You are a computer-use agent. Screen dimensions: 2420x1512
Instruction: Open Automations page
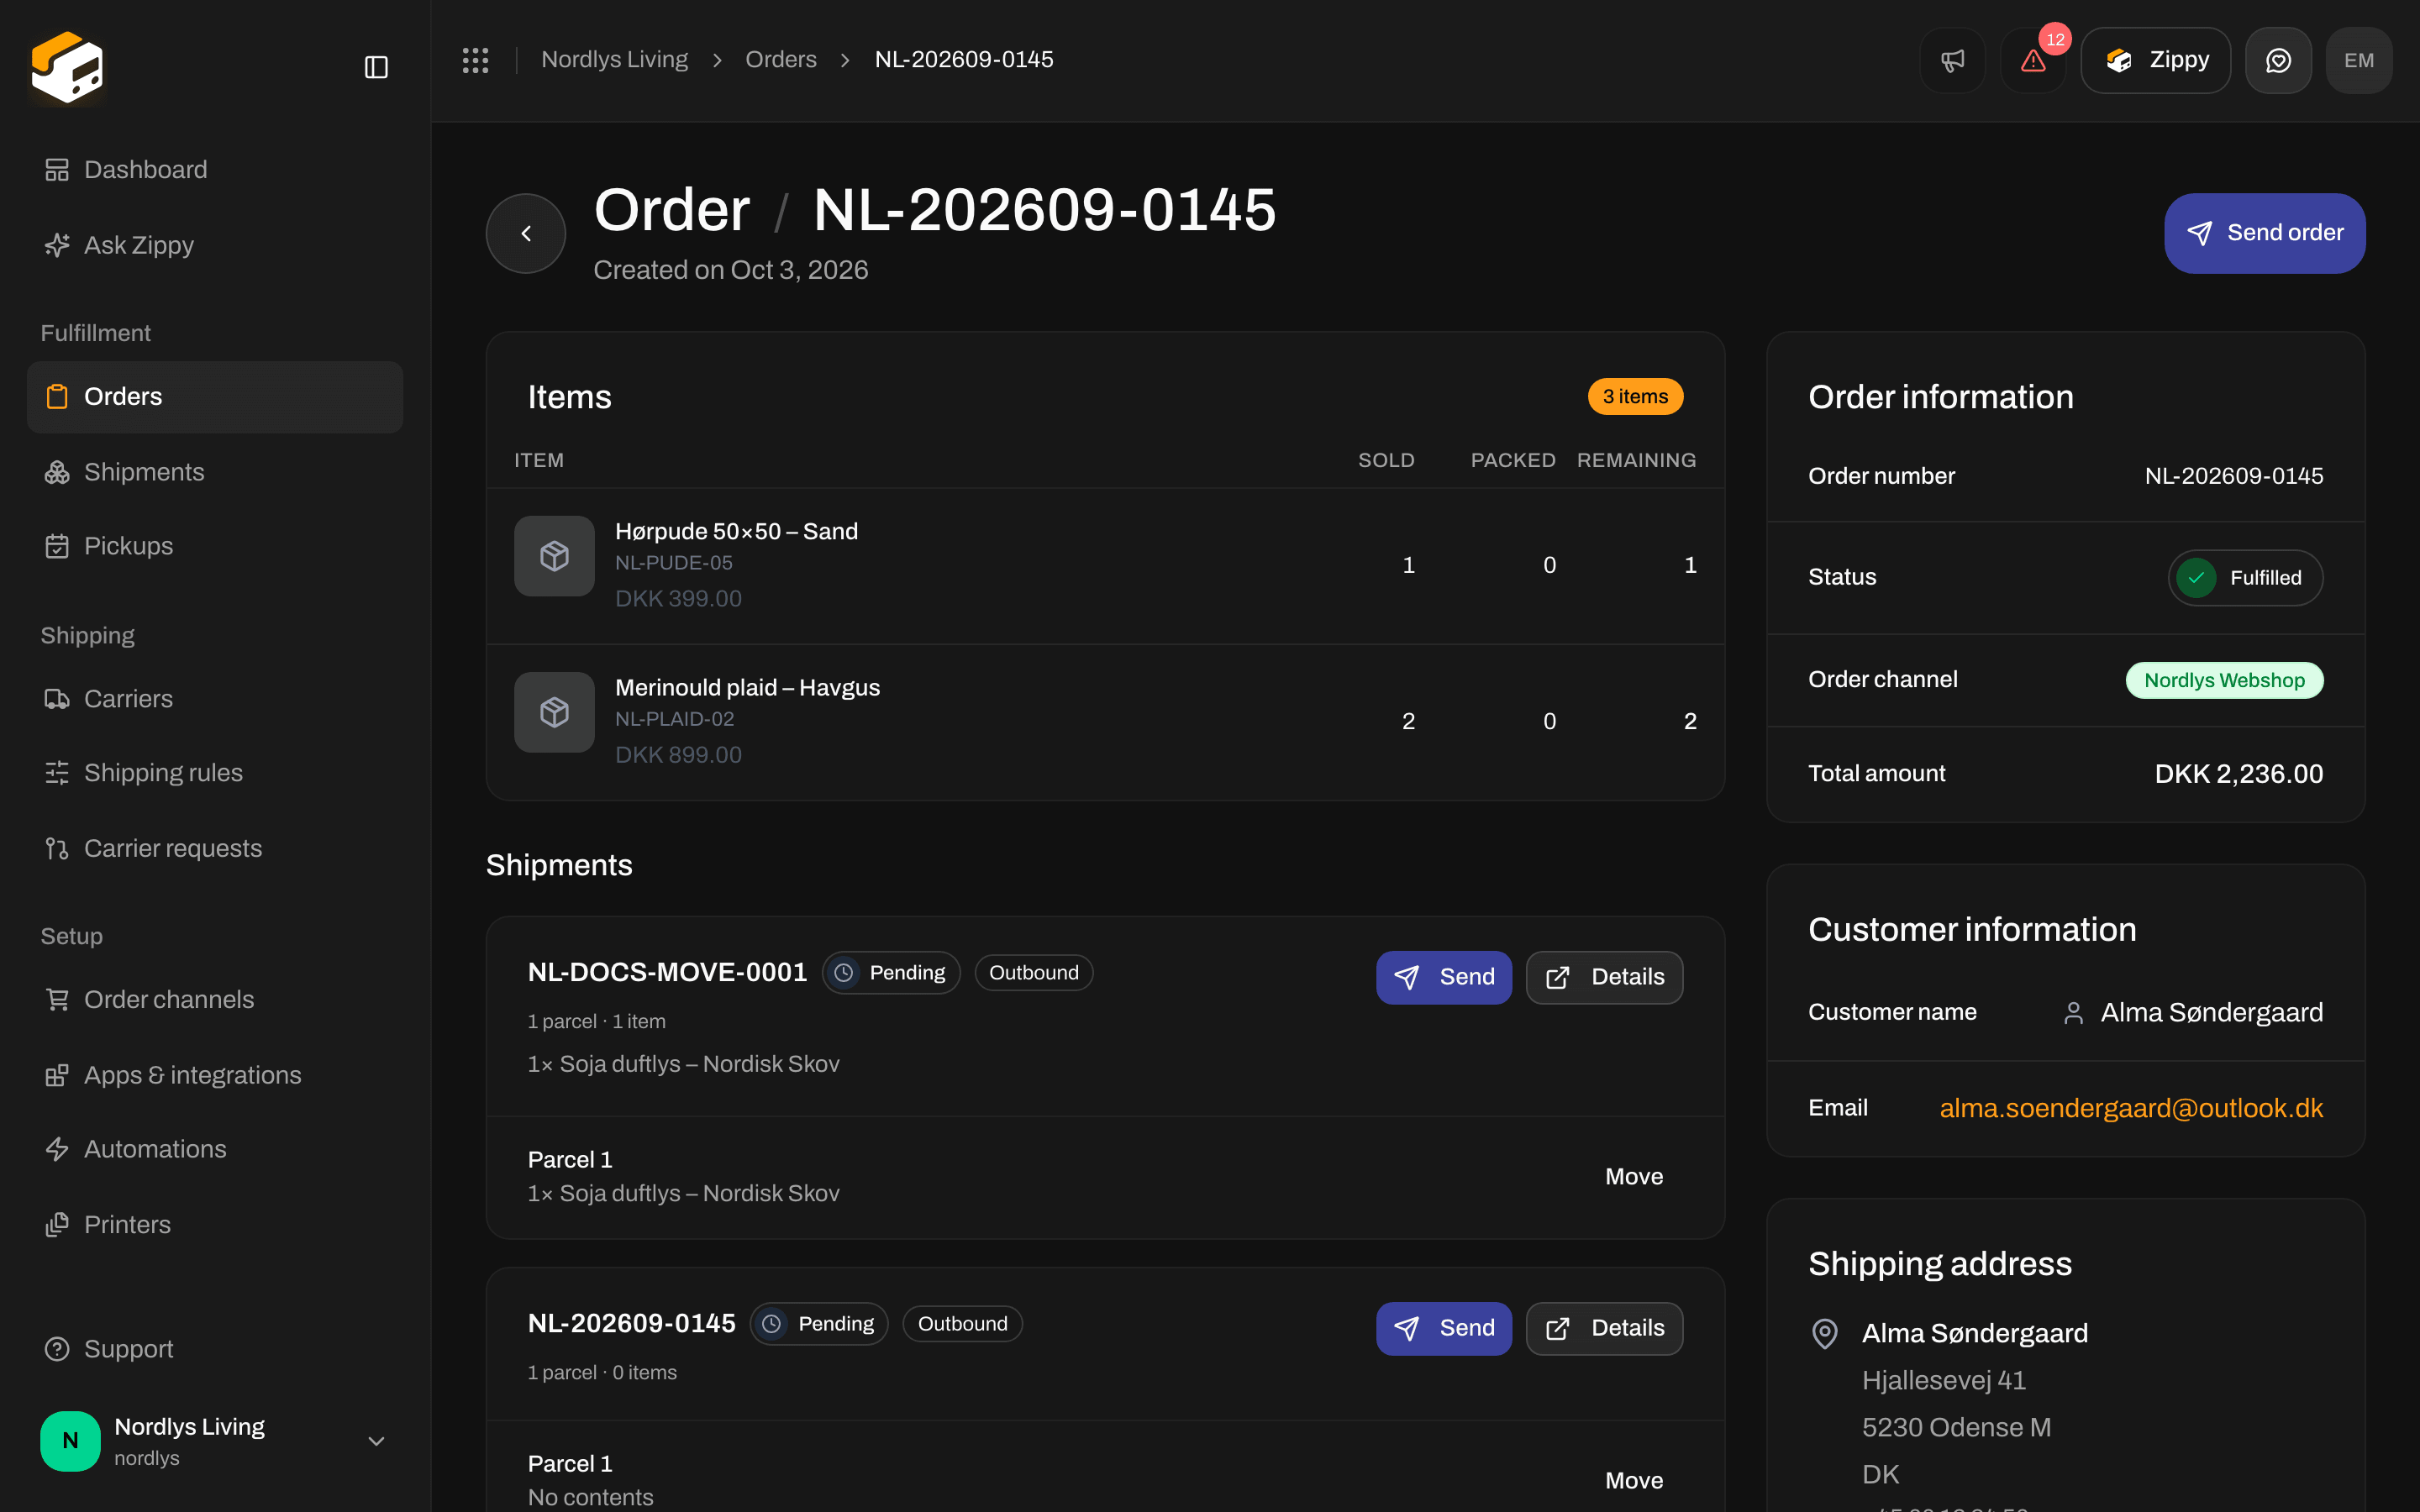(215, 1149)
